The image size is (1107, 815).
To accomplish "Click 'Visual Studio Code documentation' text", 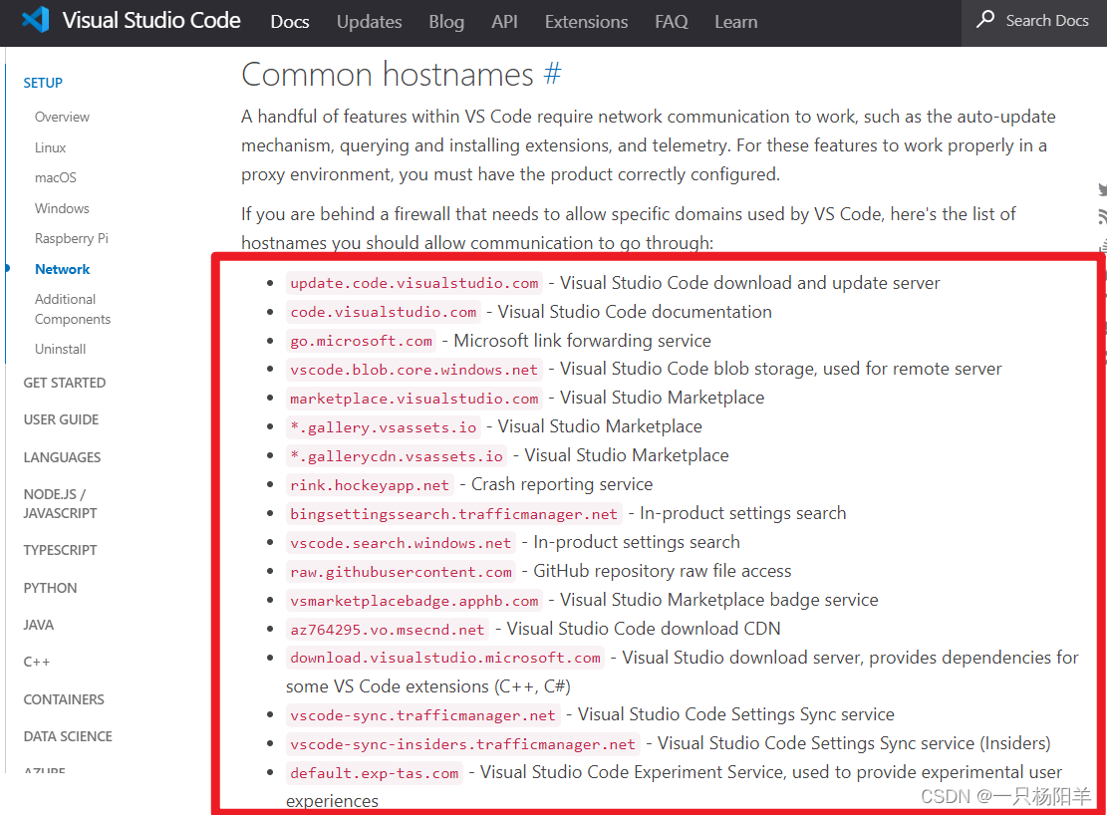I will tap(635, 312).
